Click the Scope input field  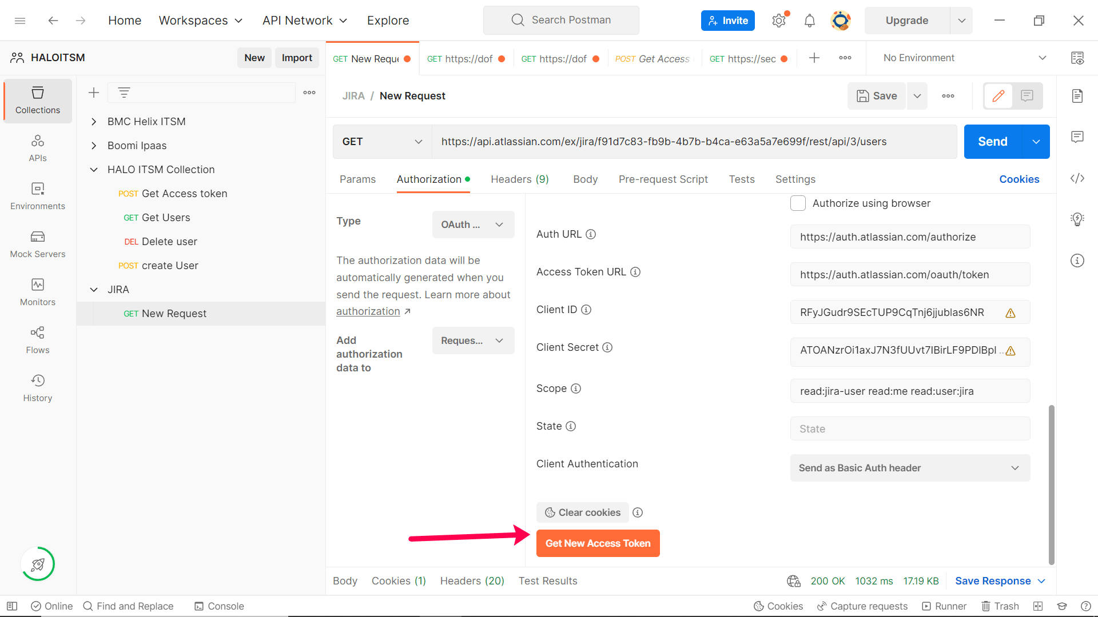pyautogui.click(x=910, y=391)
